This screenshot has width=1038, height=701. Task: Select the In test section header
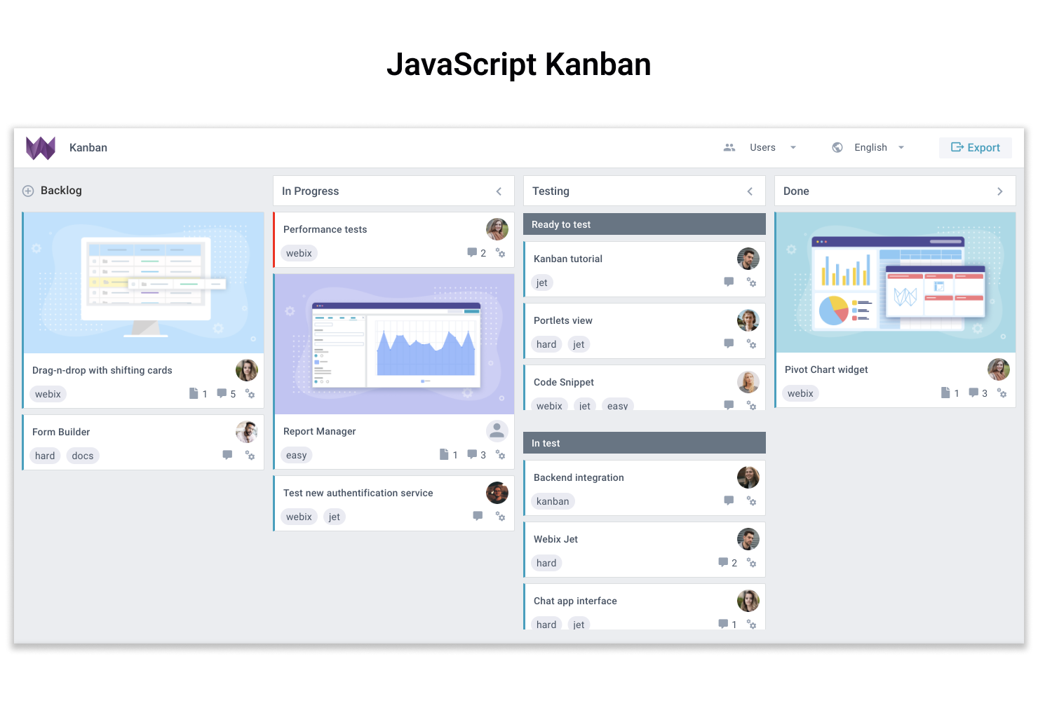[x=645, y=443]
